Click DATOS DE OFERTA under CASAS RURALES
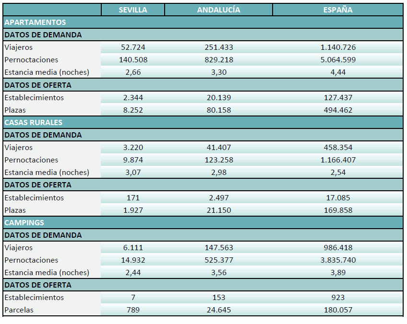Viewport: 407px width, 324px height. pos(38,185)
